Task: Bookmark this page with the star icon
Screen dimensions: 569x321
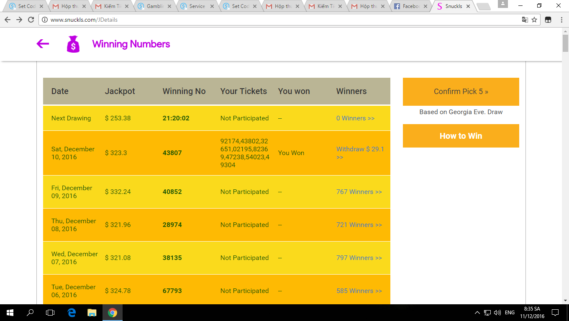Action: tap(534, 20)
